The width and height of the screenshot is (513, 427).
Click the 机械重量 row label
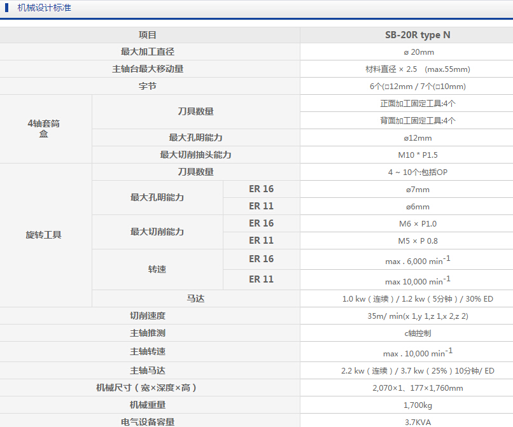click(x=148, y=404)
